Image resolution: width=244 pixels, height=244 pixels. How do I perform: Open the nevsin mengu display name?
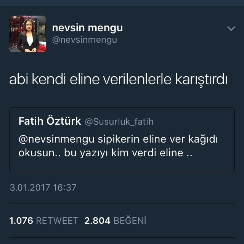[87, 28]
